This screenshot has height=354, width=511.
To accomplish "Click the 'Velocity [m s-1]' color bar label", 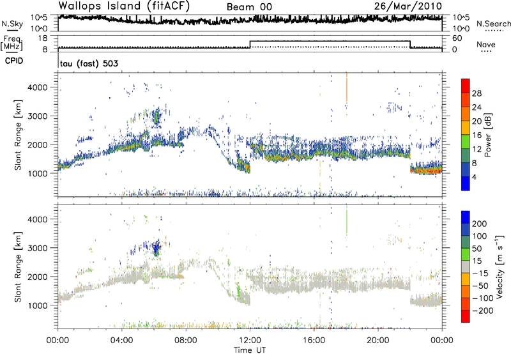I will click(x=500, y=266).
